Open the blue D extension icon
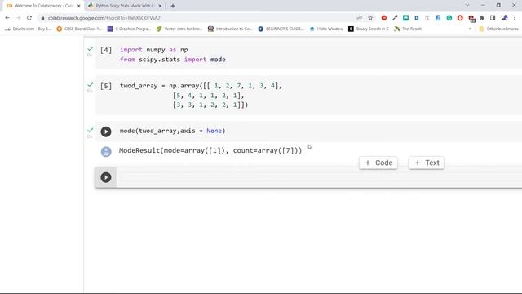The height and width of the screenshot is (294, 522). [417, 18]
